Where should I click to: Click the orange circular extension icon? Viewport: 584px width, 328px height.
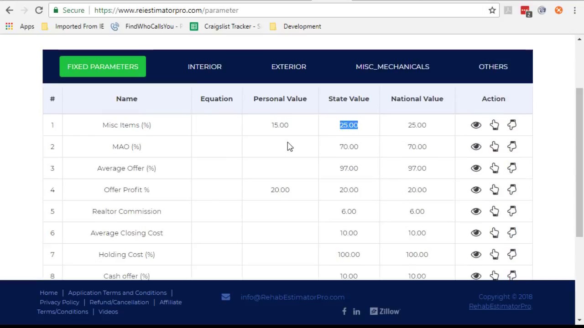point(558,10)
